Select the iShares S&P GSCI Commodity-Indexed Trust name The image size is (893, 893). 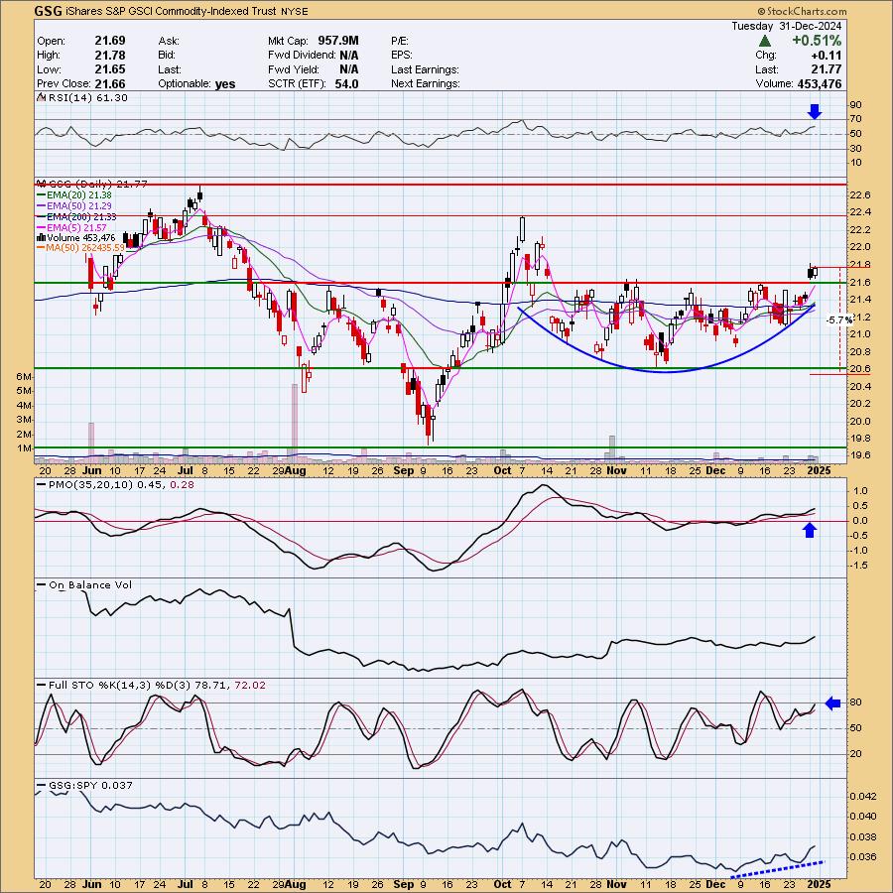171,11
